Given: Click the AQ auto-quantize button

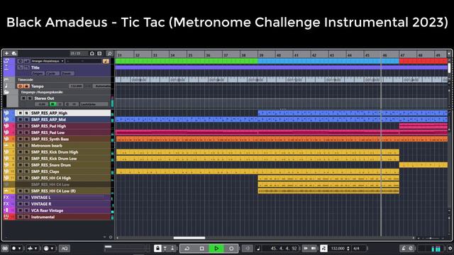Looking at the screenshot, I should [x=65, y=249].
